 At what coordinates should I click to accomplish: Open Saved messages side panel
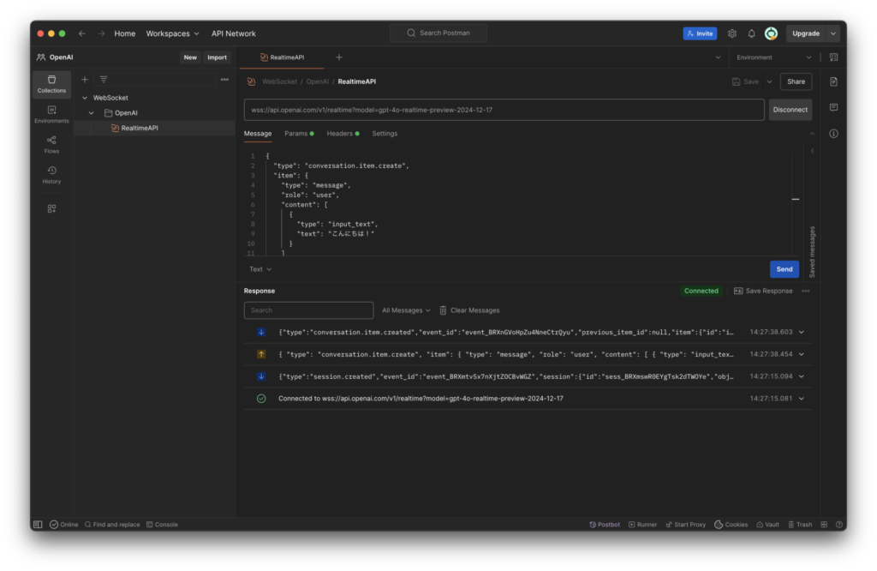click(812, 252)
